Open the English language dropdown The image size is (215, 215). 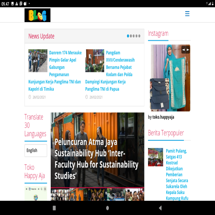36,150
